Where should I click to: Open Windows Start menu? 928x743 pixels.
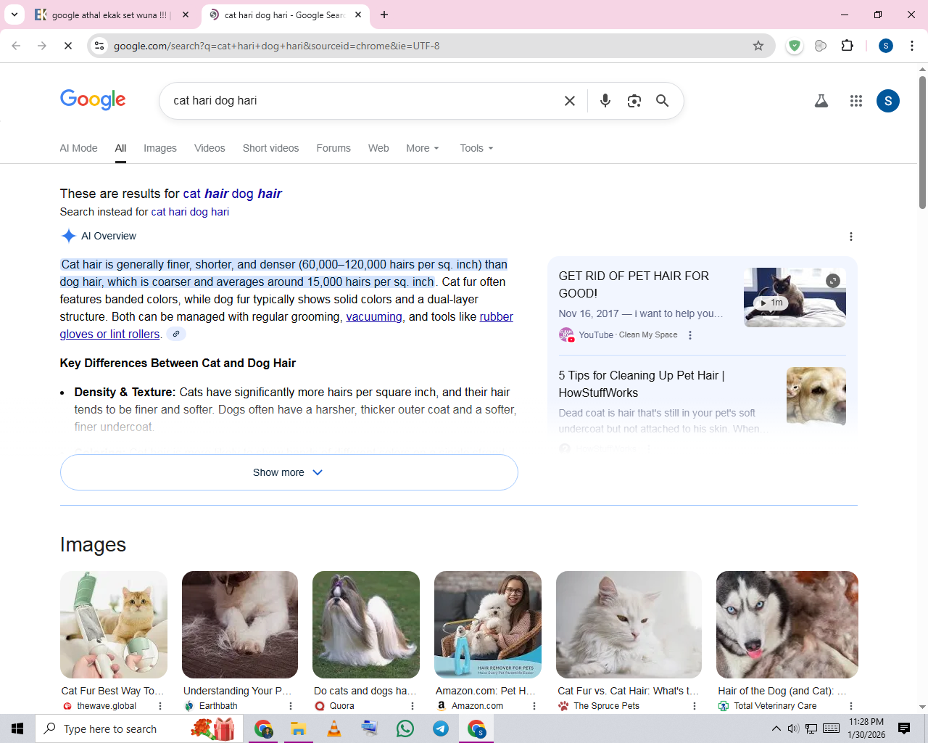coord(17,728)
